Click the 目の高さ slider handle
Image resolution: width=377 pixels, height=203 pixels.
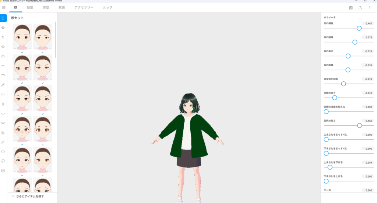click(x=348, y=56)
